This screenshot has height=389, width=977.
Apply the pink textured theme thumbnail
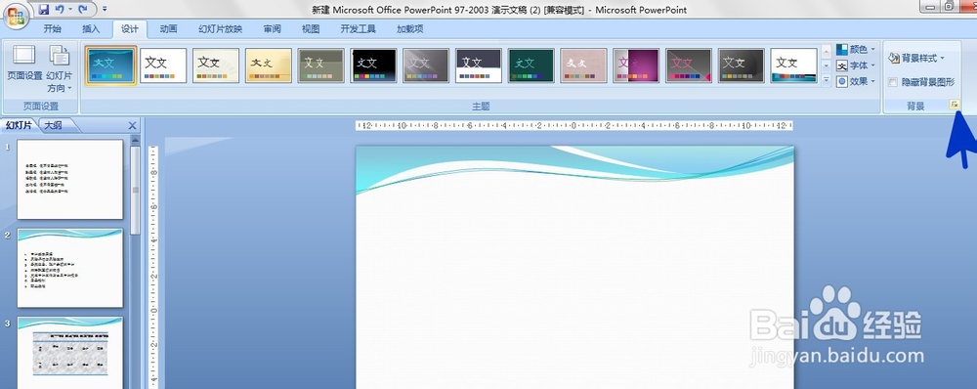[x=584, y=65]
